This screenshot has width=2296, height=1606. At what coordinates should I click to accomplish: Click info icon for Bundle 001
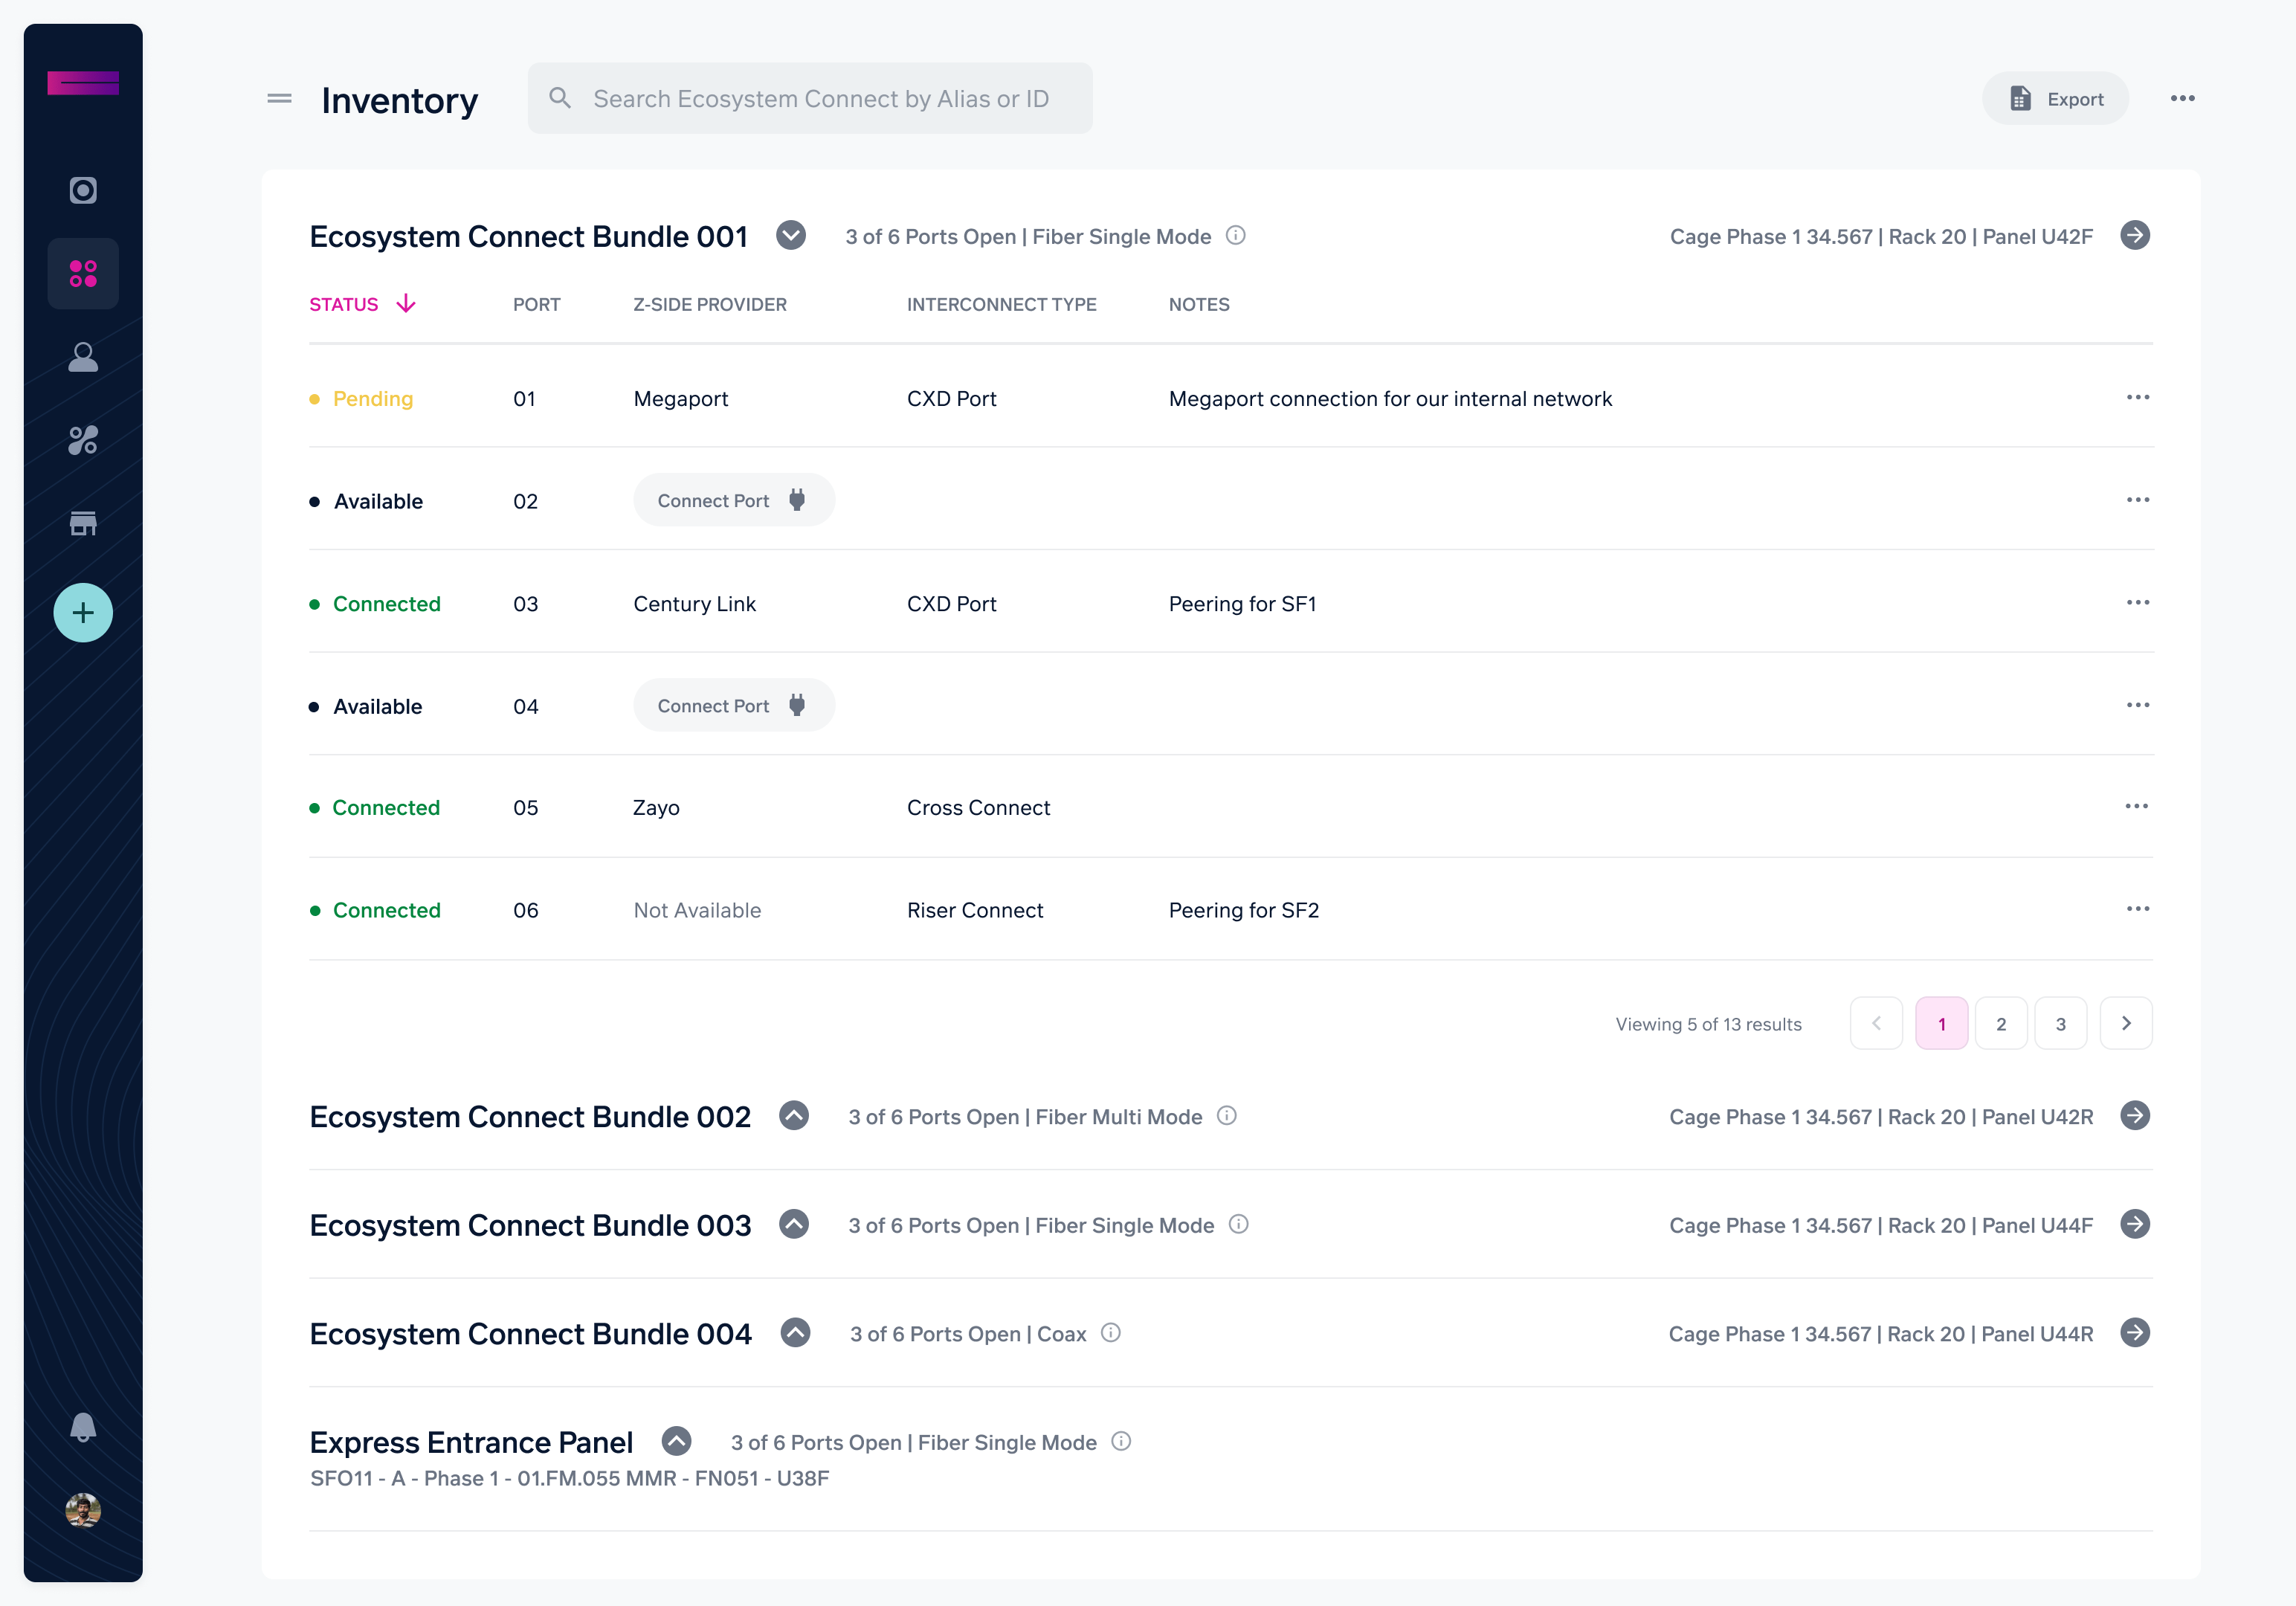coord(1236,235)
